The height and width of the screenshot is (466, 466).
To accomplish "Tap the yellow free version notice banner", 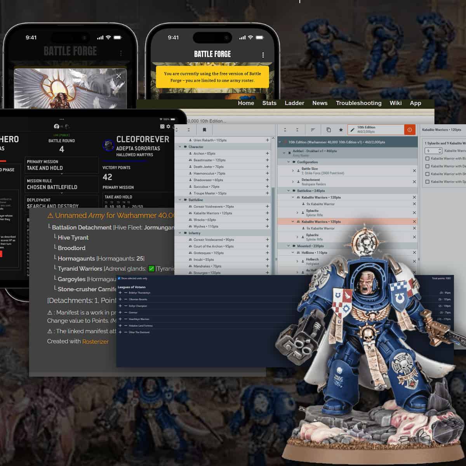I will tap(212, 77).
